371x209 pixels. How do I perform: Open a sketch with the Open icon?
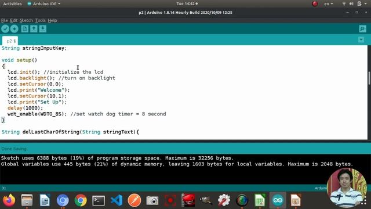pyautogui.click(x=34, y=29)
